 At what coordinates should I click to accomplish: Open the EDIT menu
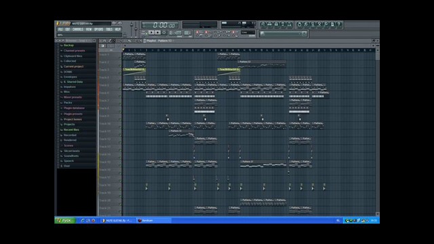(68, 29)
